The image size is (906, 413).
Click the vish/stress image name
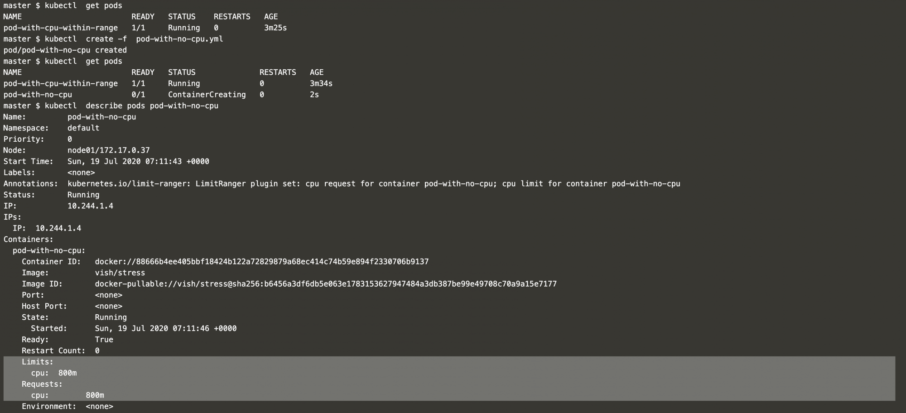pyautogui.click(x=120, y=273)
